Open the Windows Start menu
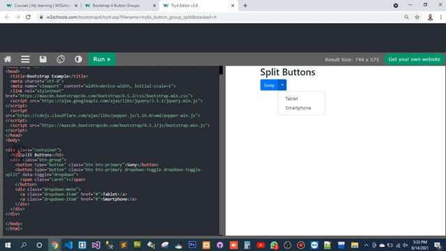Image resolution: width=446 pixels, height=251 pixels. pyautogui.click(x=8, y=245)
